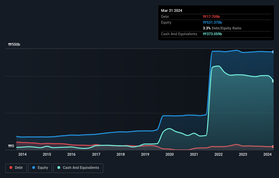Click the red Debt endpoint marker
Screen dimensions: 279x178
pos(273,147)
